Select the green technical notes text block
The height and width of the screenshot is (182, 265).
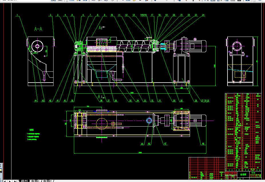pyautogui.click(x=33, y=135)
